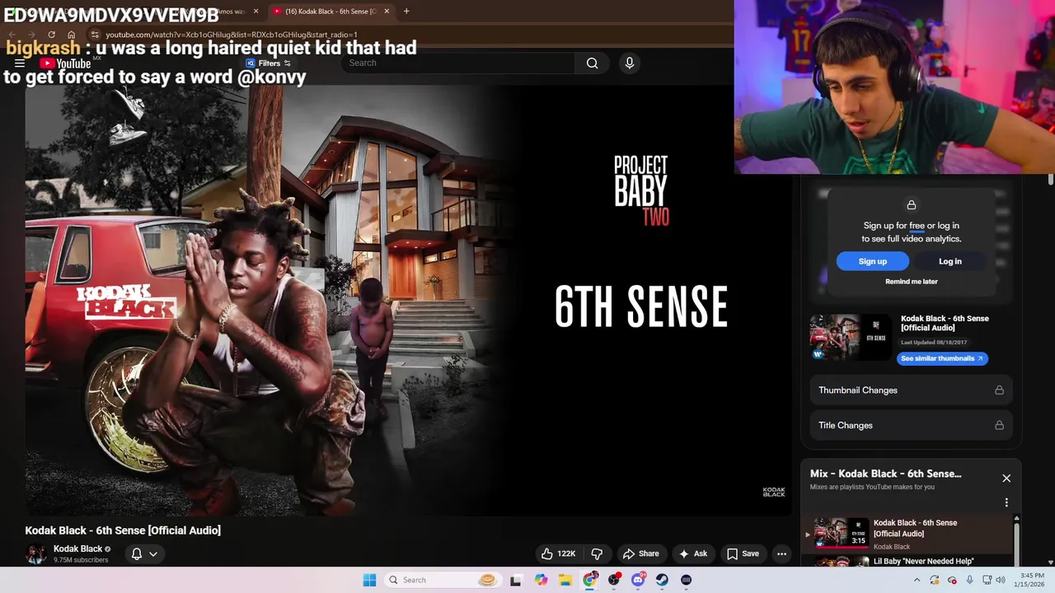Switch to the Kodak Black - 6th Sense tab
The height and width of the screenshot is (593, 1055).
330,12
